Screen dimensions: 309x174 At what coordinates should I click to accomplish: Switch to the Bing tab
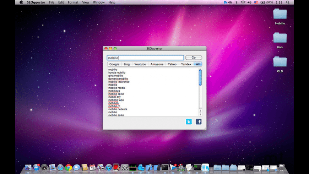point(127,64)
